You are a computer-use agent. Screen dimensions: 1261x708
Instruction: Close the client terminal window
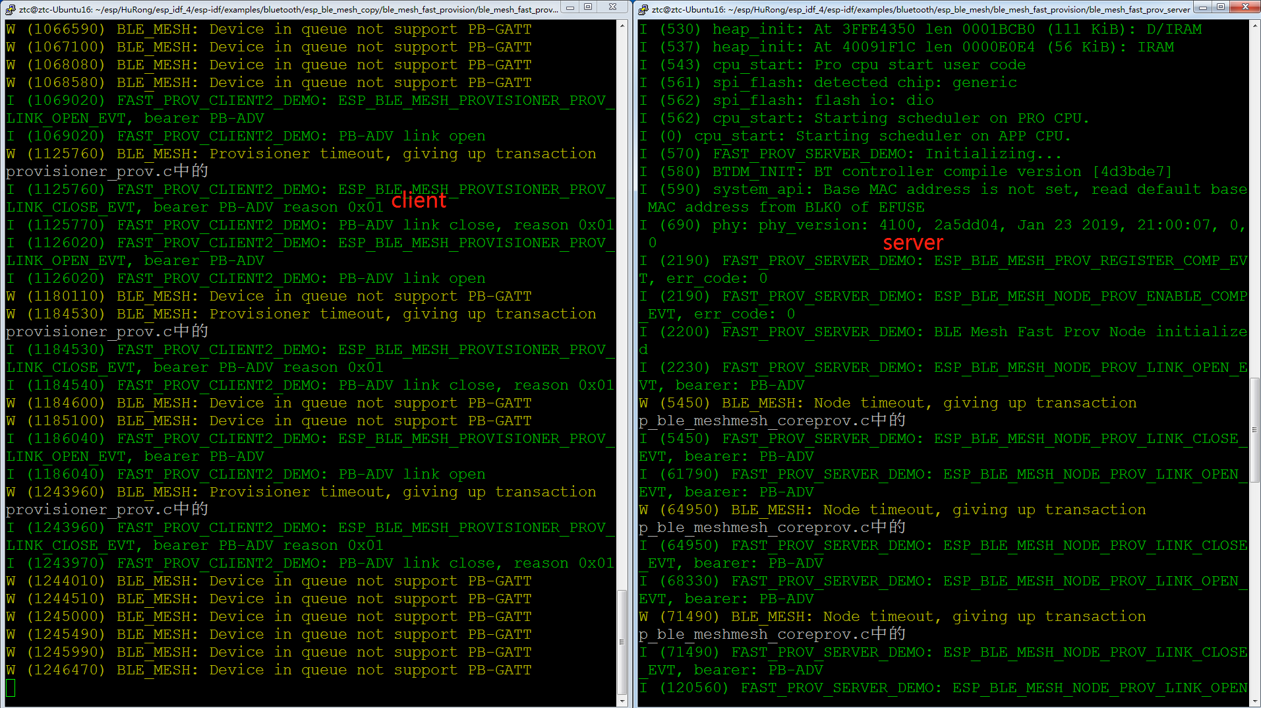tap(612, 7)
